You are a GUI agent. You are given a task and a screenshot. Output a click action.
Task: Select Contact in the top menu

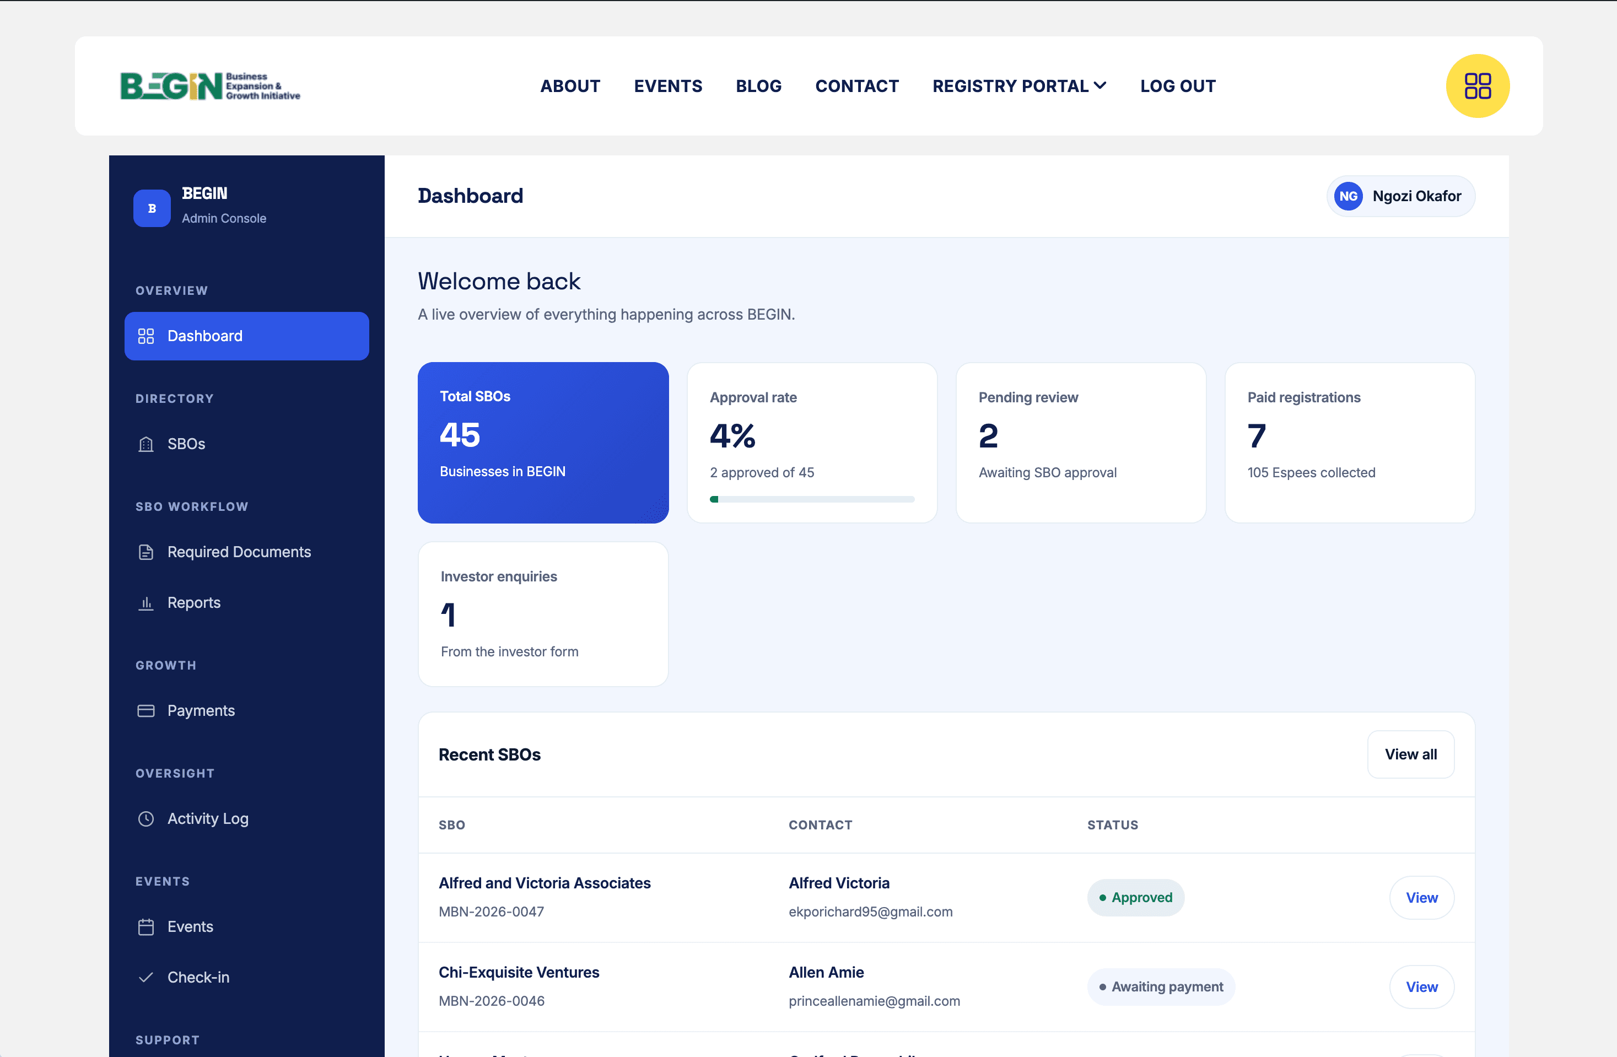(857, 87)
